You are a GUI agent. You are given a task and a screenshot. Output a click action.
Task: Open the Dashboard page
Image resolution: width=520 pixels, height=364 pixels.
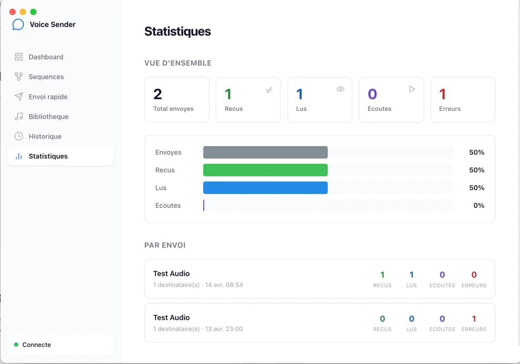45,57
